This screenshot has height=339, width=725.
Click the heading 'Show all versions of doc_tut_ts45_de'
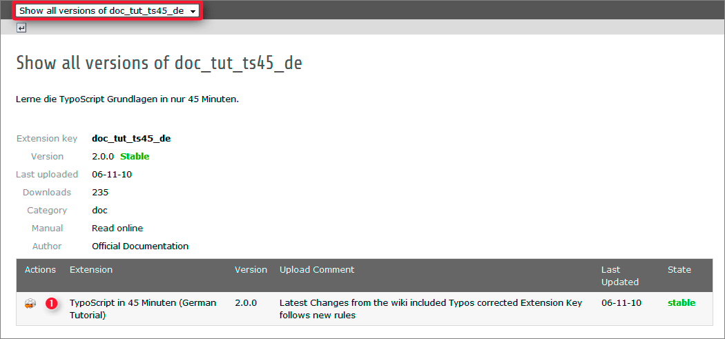tap(159, 63)
